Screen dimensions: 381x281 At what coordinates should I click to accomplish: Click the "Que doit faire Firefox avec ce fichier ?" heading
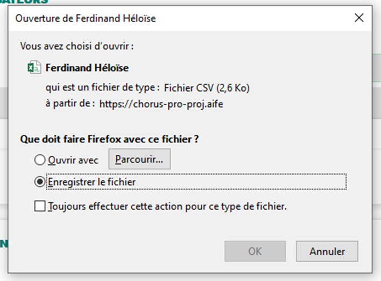110,139
